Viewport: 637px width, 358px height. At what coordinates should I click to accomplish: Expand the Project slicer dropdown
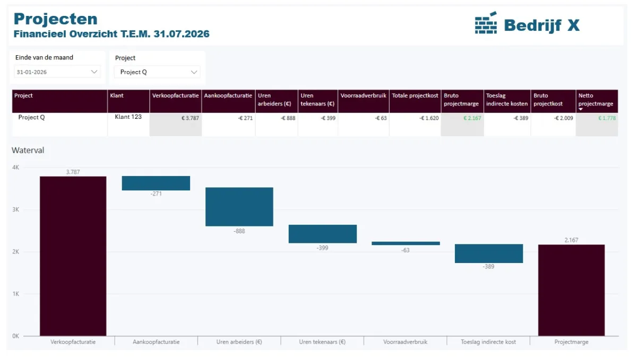tap(194, 72)
